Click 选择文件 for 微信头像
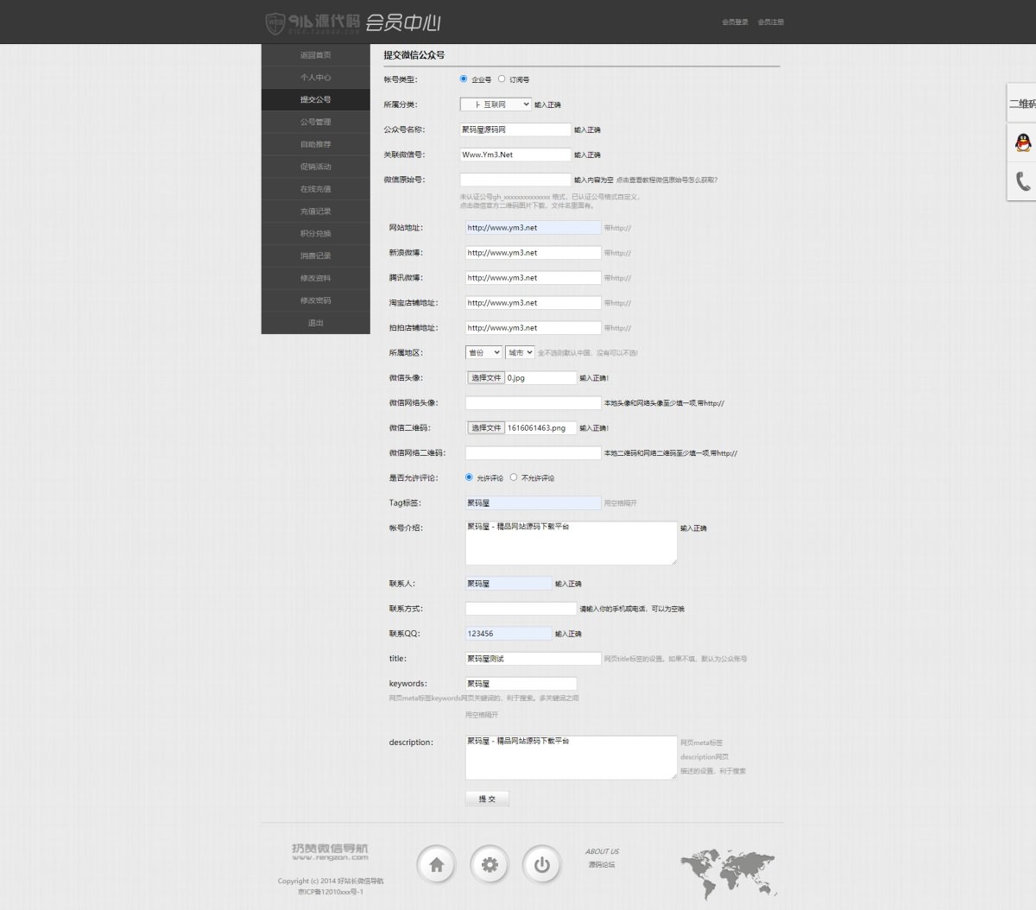This screenshot has width=1036, height=910. 486,378
